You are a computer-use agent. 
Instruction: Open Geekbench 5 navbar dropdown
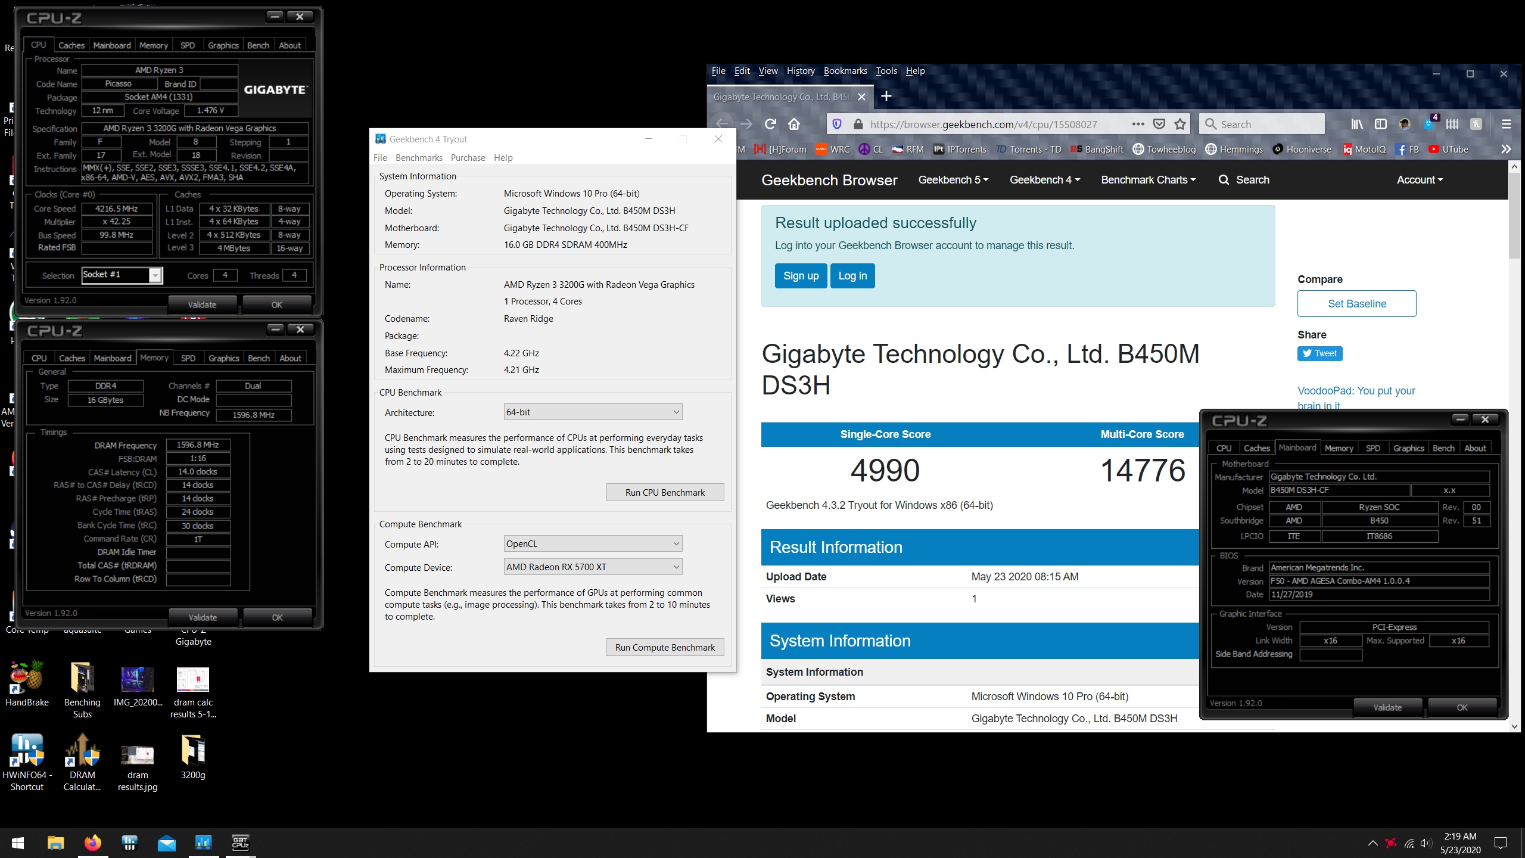(x=953, y=180)
